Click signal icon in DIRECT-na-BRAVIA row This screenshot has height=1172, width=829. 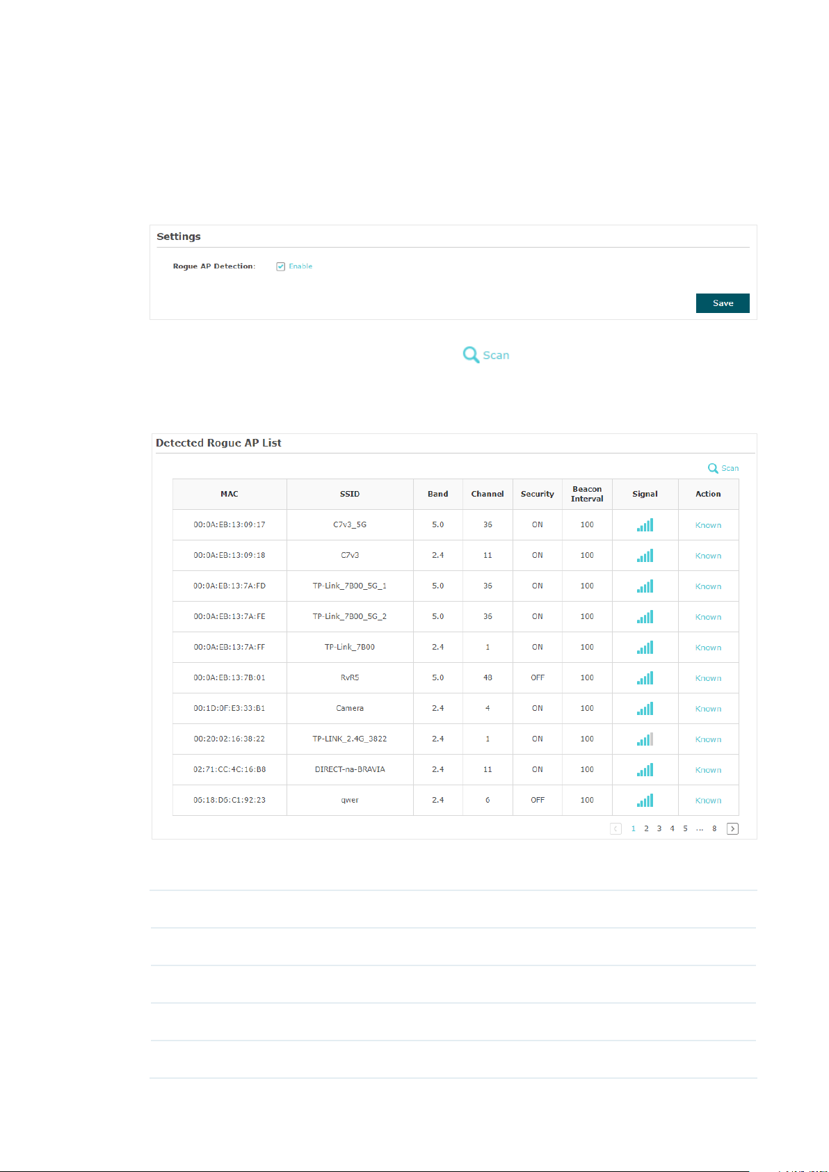point(645,770)
